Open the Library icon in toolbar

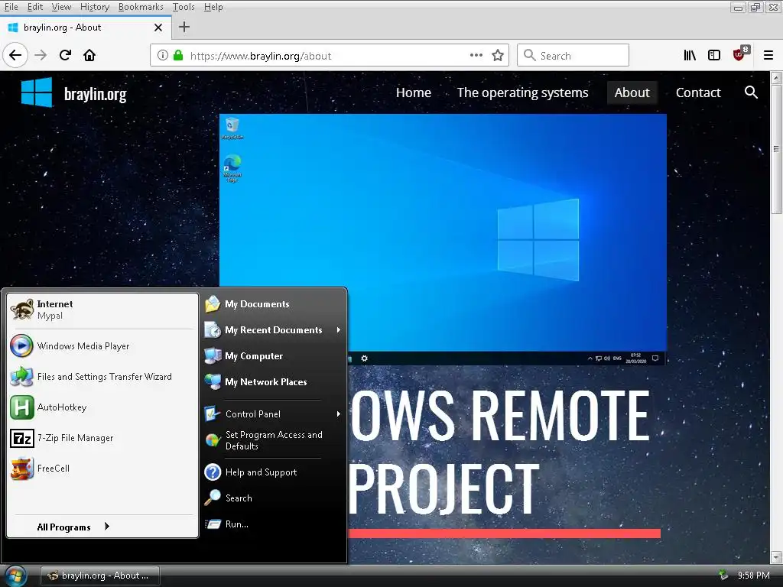[690, 55]
